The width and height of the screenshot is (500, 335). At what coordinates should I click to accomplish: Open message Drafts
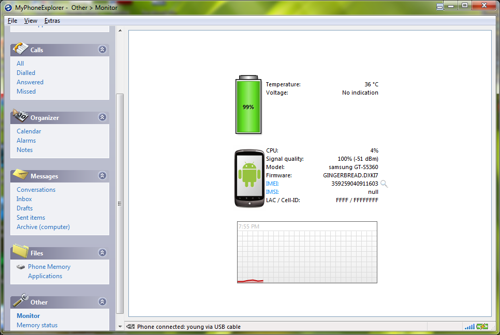[24, 208]
